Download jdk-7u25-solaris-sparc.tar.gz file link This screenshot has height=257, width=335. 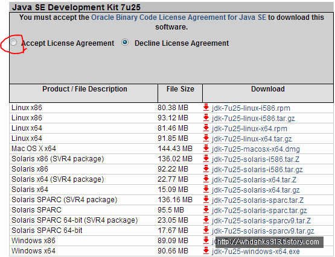pyautogui.click(x=259, y=211)
